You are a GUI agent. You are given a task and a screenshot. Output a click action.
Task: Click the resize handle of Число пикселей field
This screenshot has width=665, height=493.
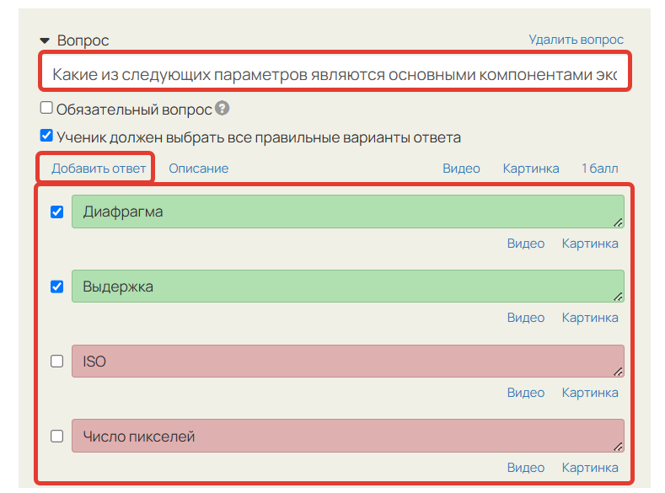pyautogui.click(x=619, y=447)
